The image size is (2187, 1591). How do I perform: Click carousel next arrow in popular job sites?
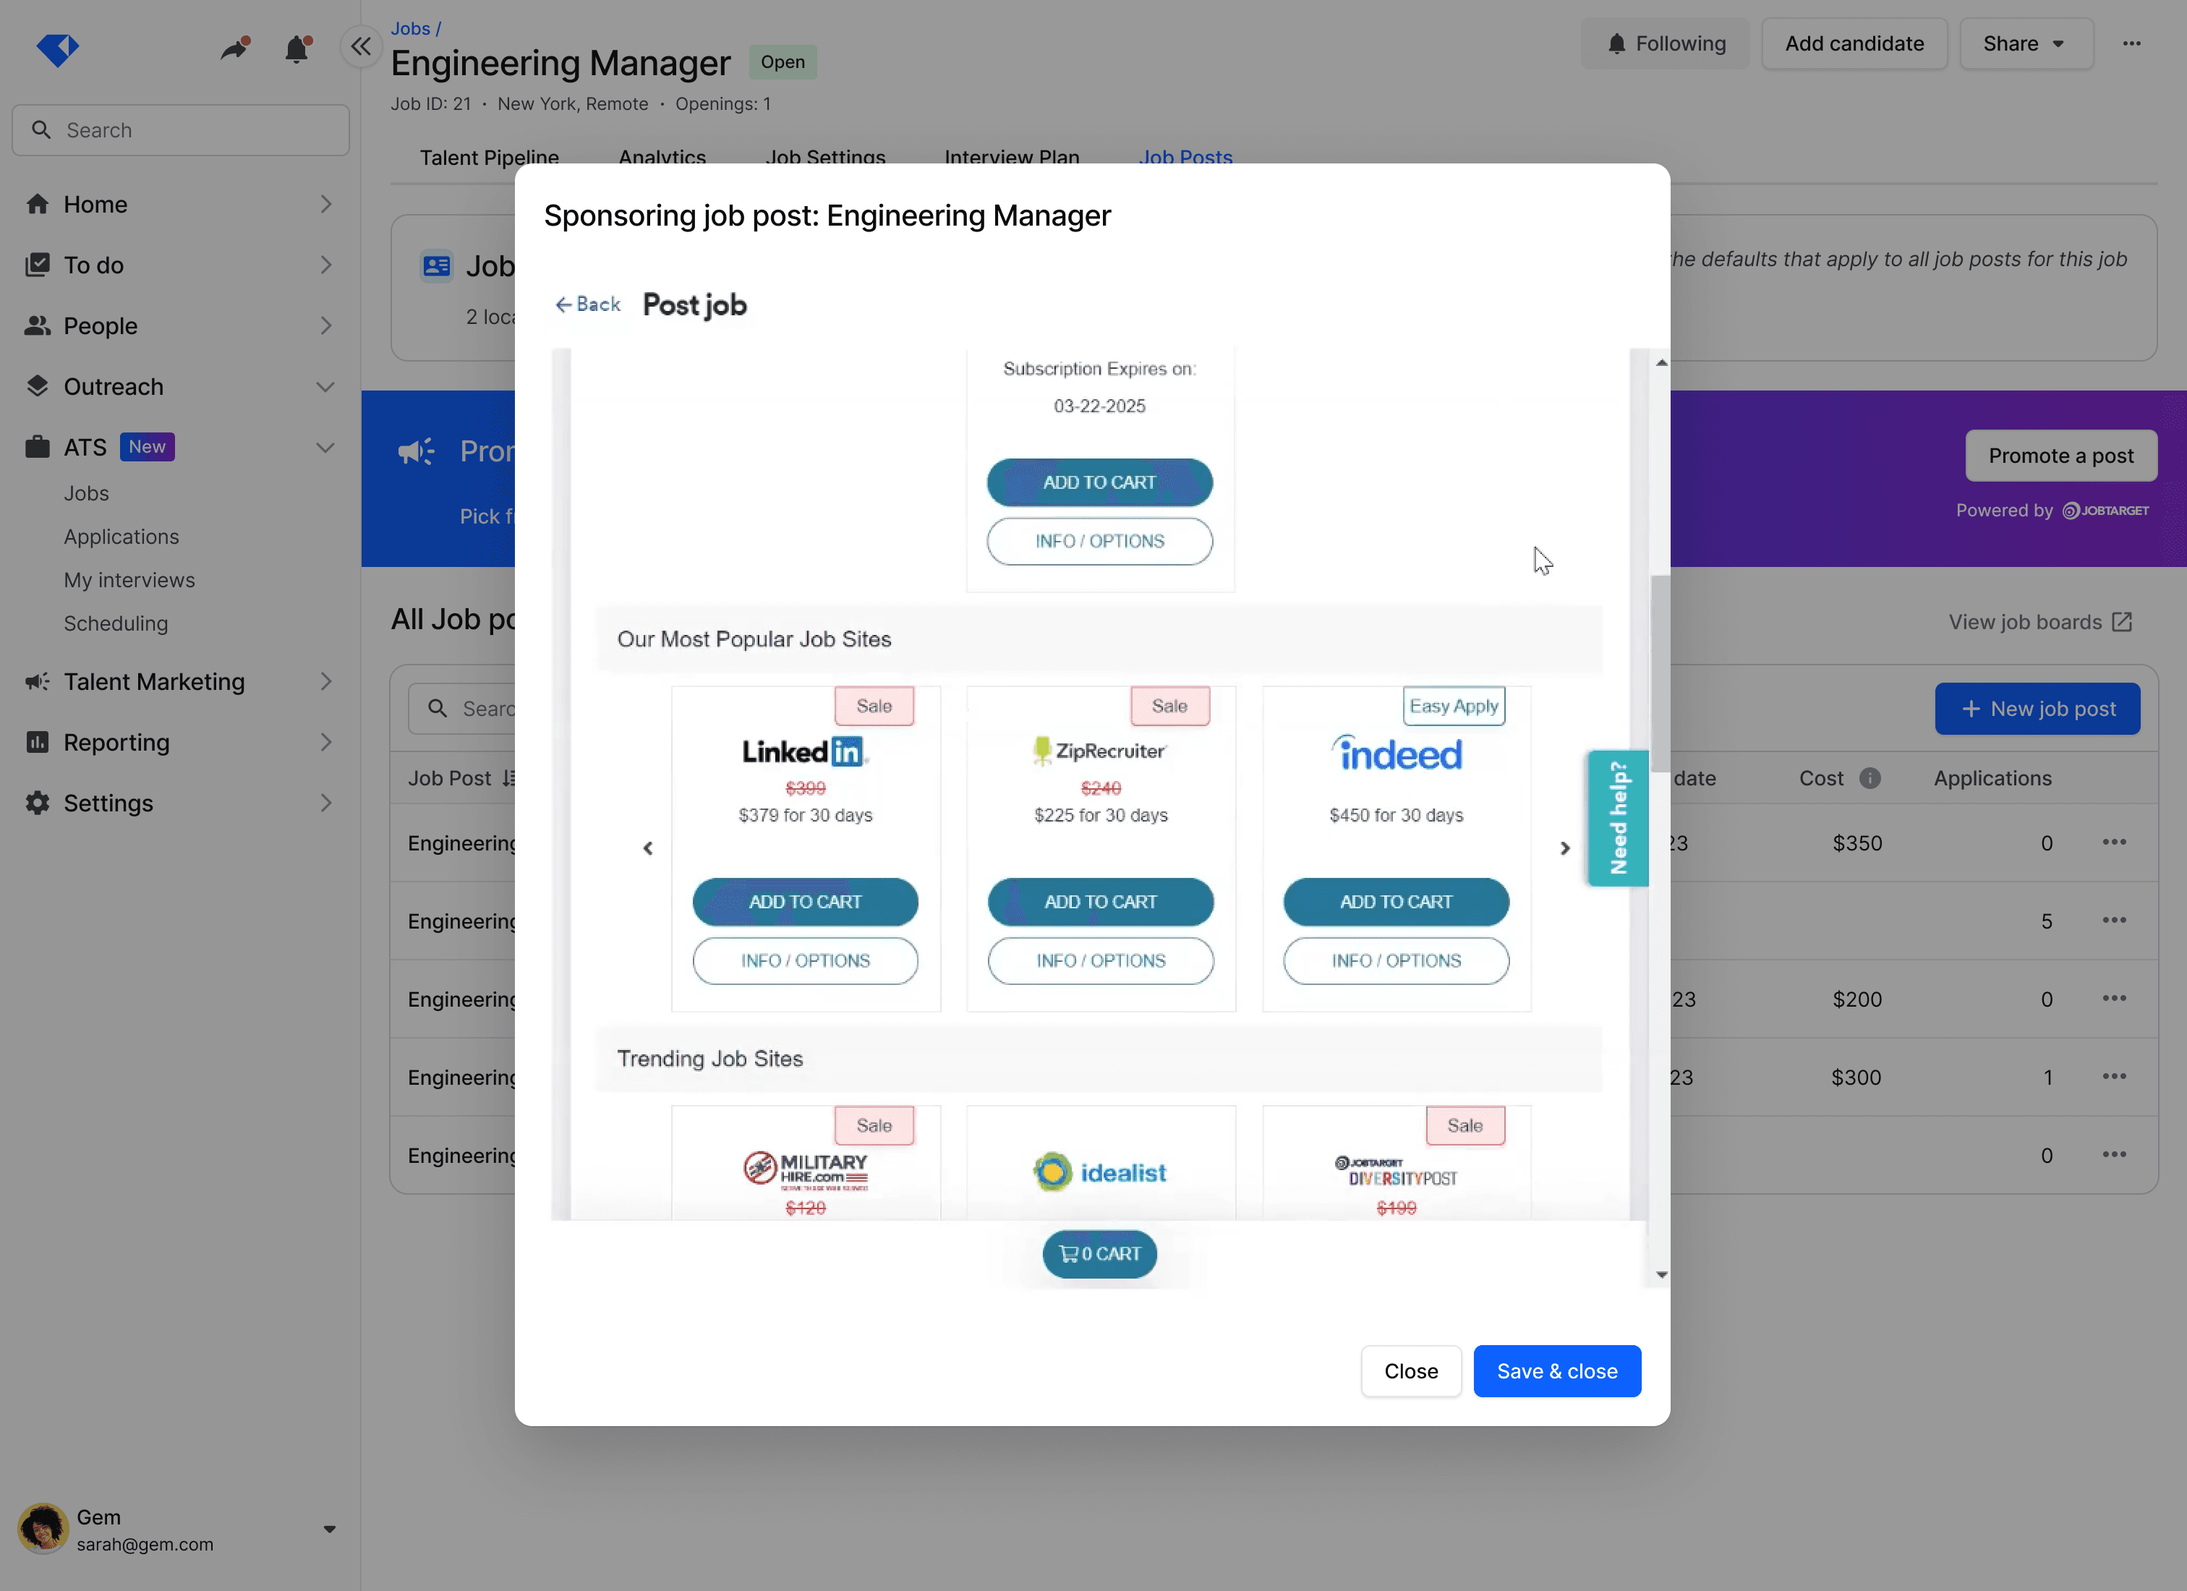click(1564, 848)
